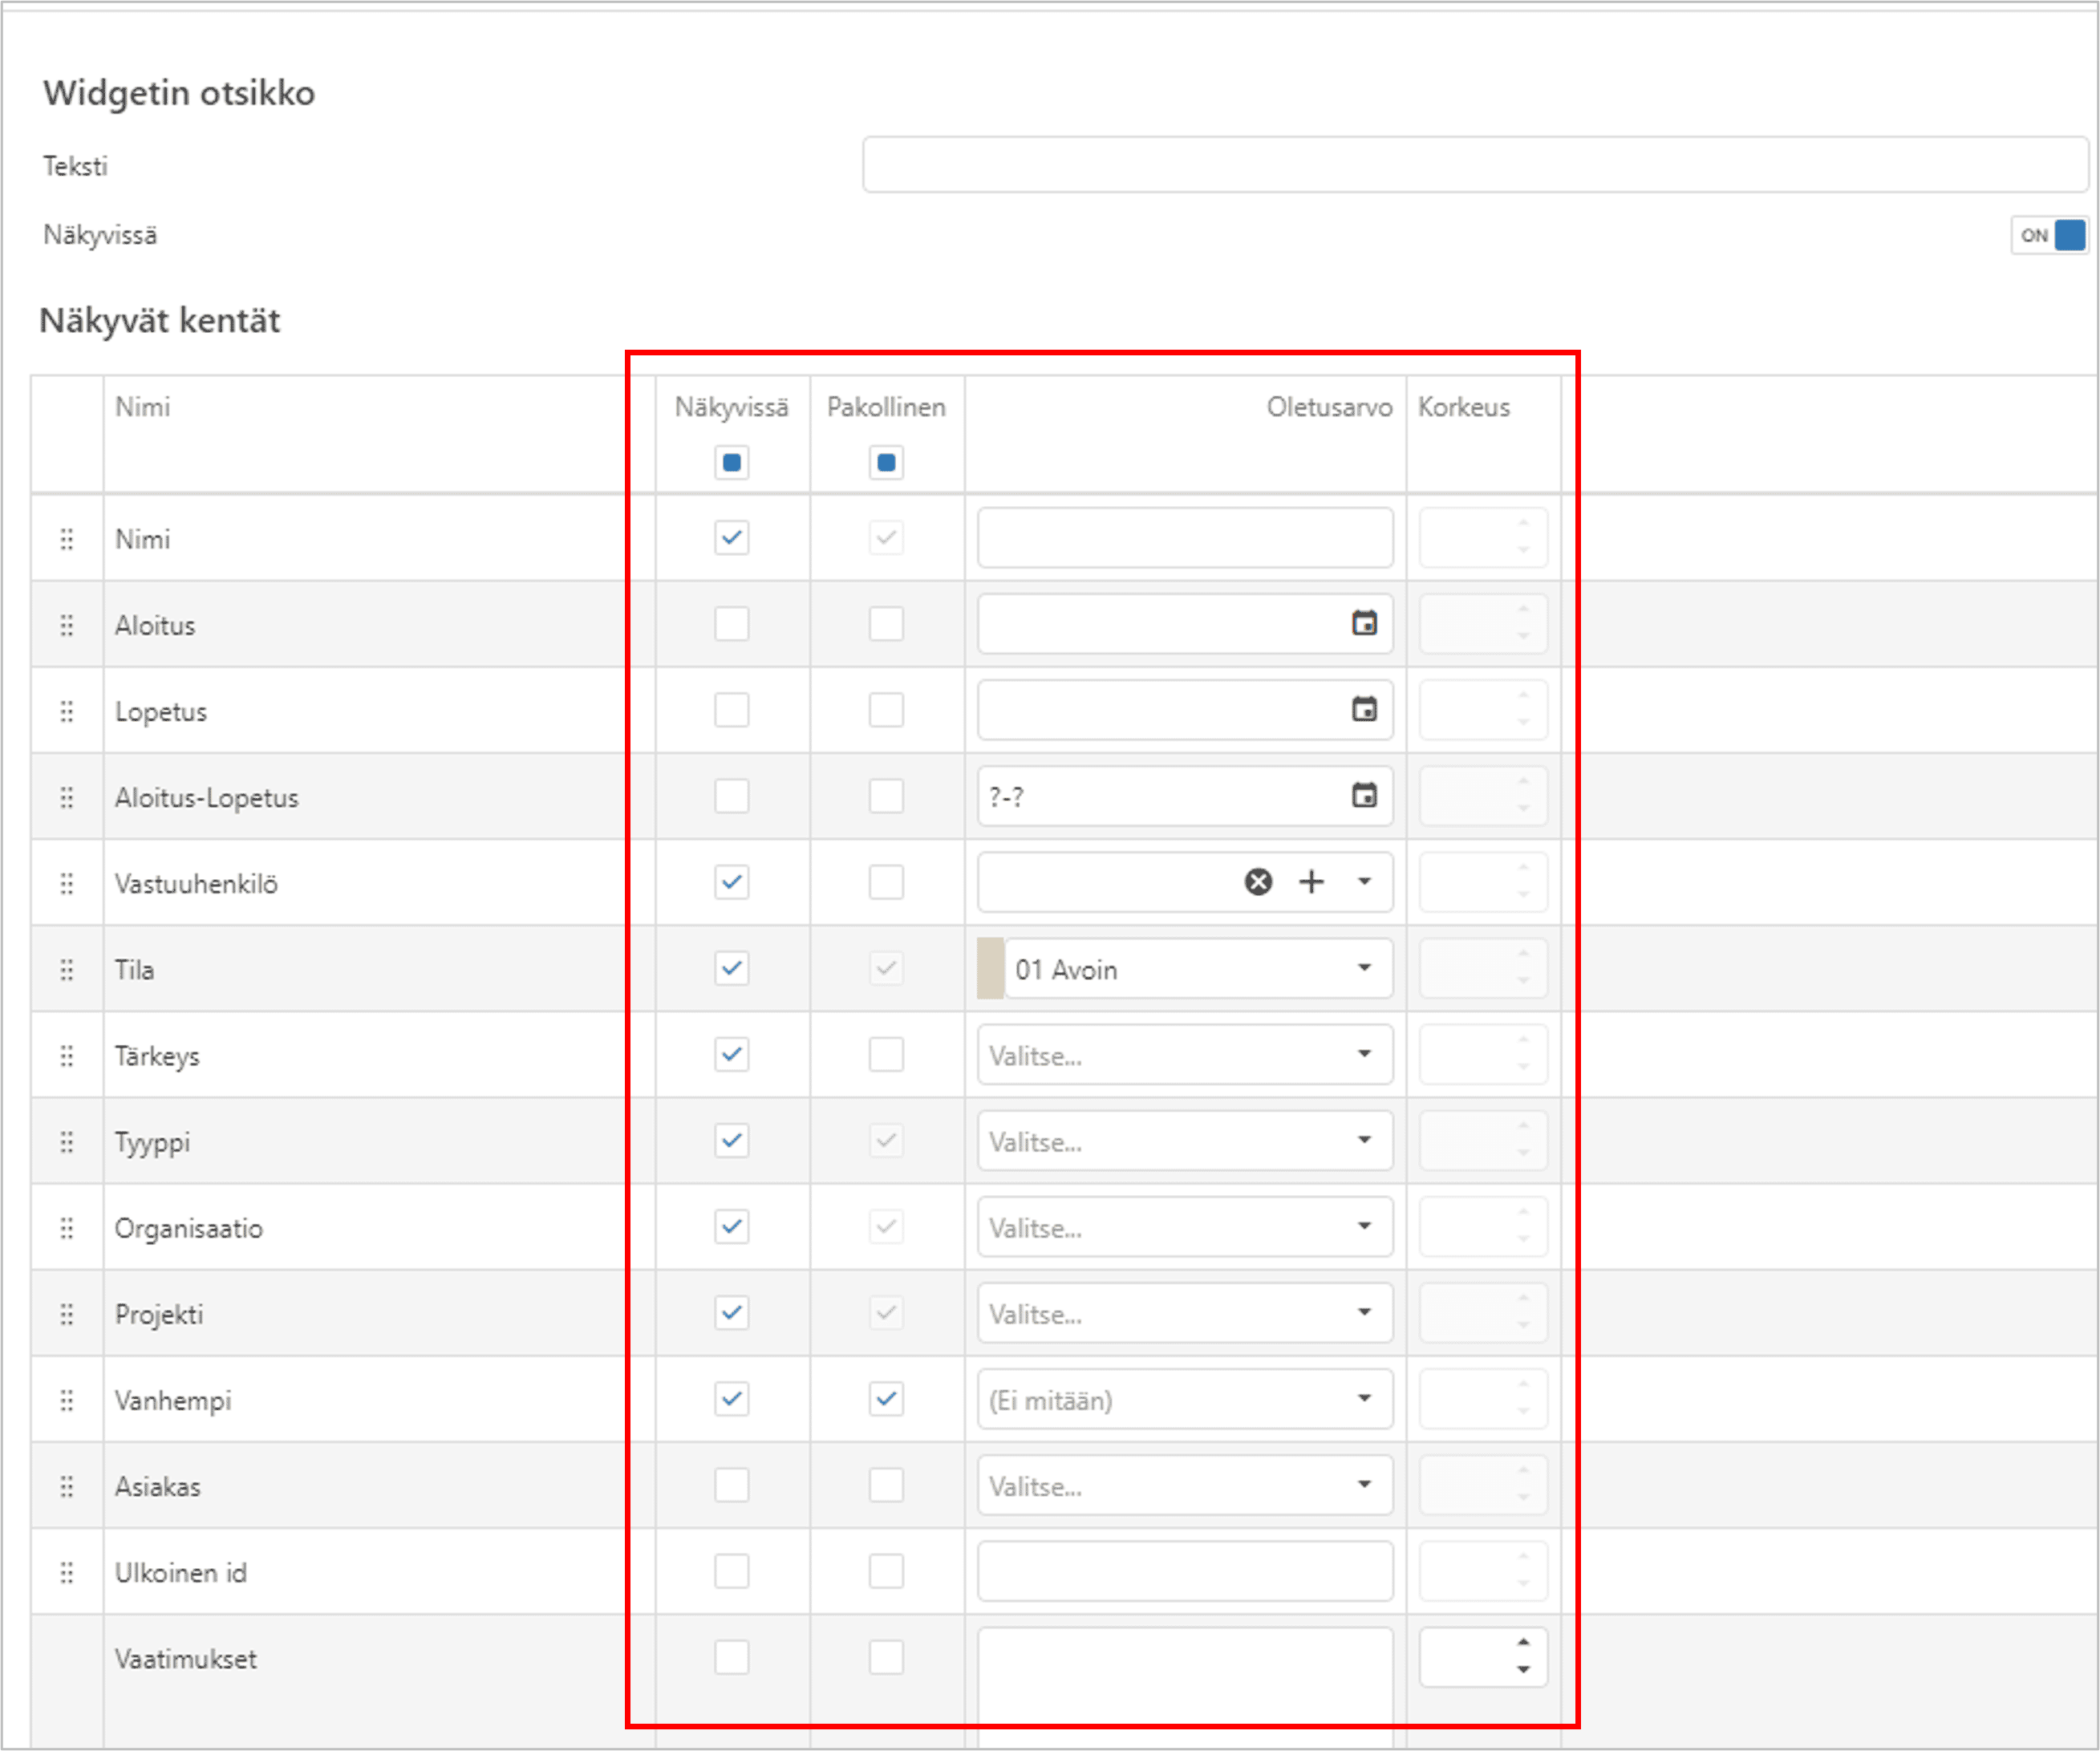Viewport: 2100px width, 1751px height.
Task: Click the Teksti input for the widget title
Action: coord(1475,164)
